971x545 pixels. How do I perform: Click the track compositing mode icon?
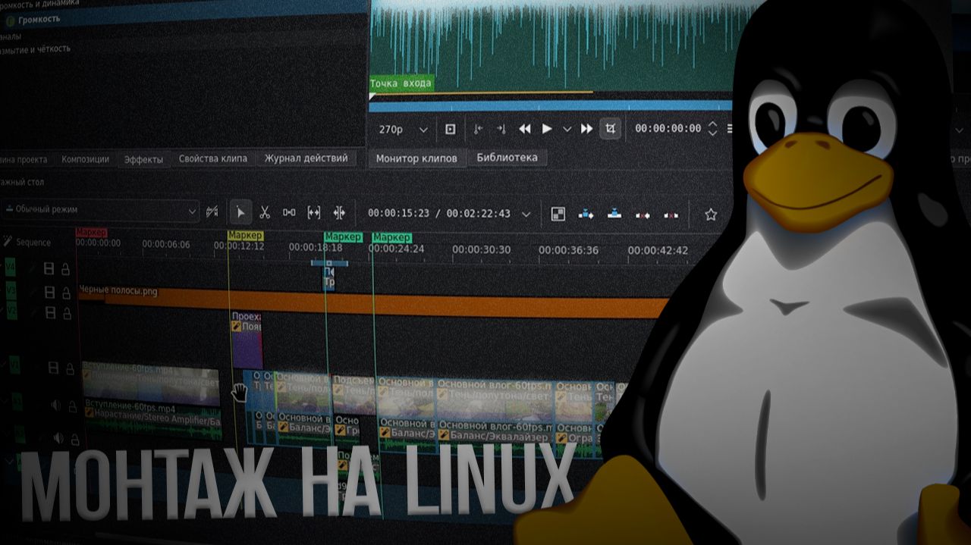click(558, 214)
